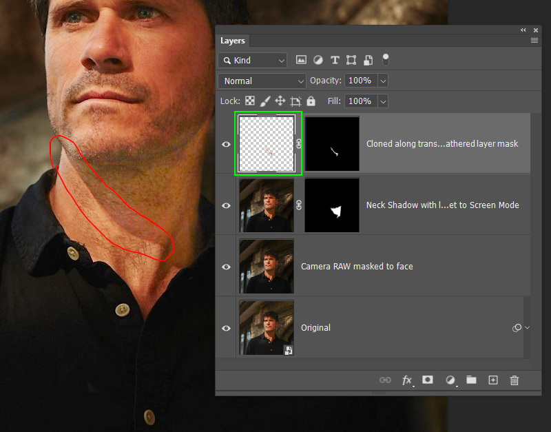Open Layers panel hamburger menu
The height and width of the screenshot is (432, 551).
pyautogui.click(x=534, y=41)
